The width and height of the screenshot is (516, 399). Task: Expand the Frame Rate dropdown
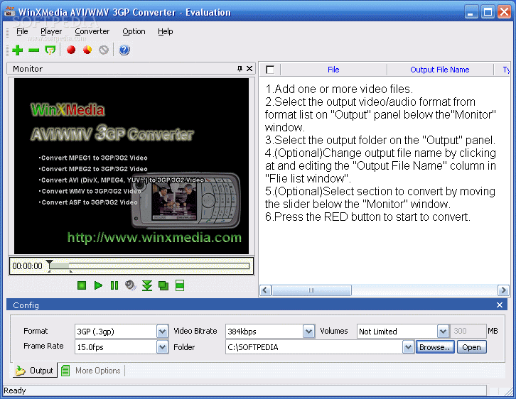[162, 347]
